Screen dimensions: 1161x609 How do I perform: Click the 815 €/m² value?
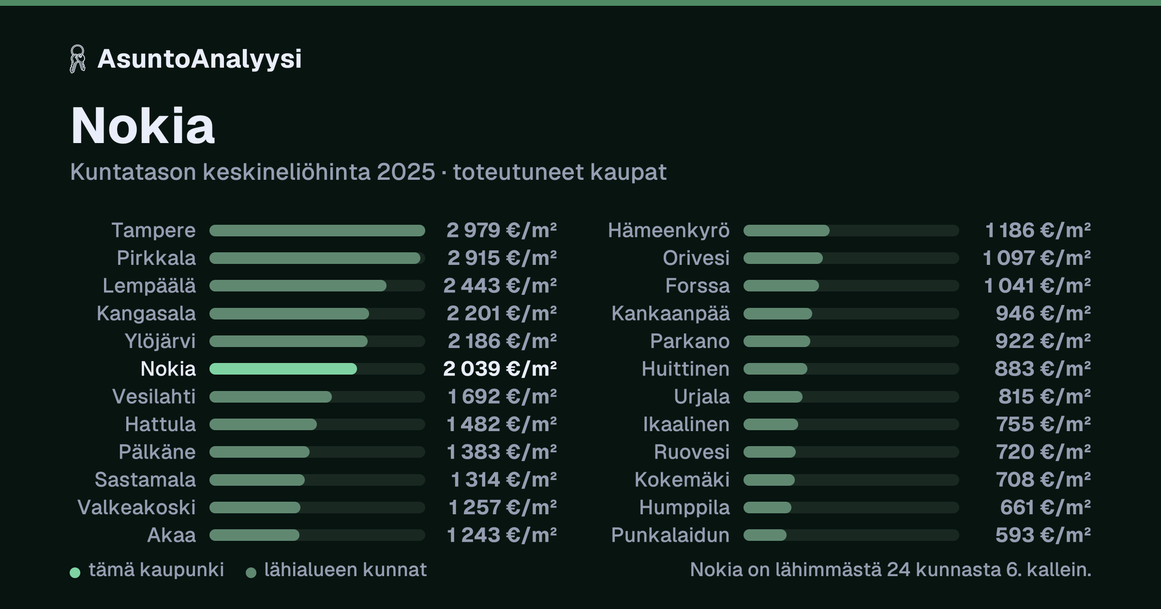click(x=1045, y=397)
